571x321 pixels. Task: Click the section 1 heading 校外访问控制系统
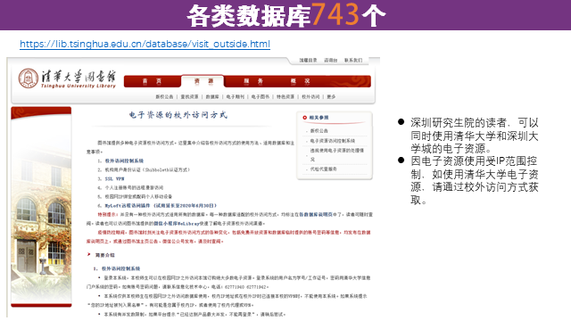point(120,268)
